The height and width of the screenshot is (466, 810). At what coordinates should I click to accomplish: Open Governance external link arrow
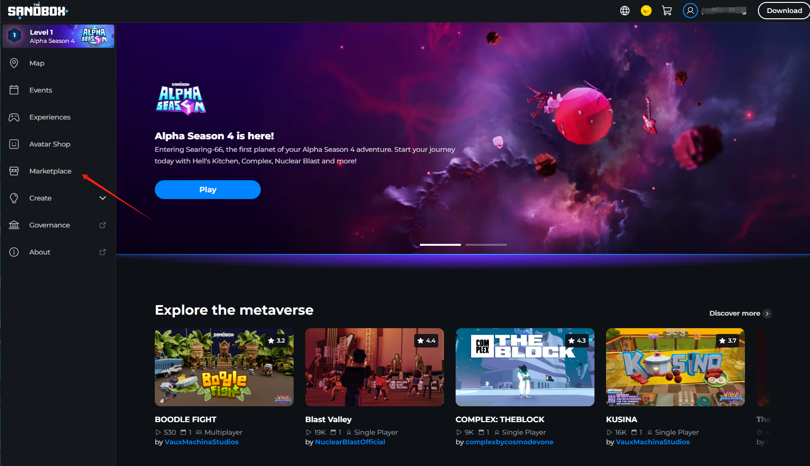pyautogui.click(x=102, y=225)
